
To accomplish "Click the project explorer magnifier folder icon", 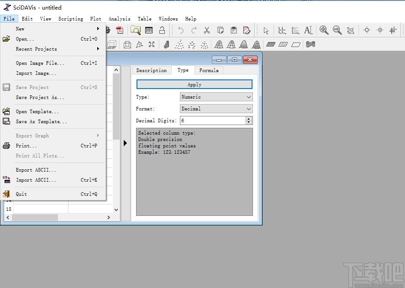I will 136,31.
